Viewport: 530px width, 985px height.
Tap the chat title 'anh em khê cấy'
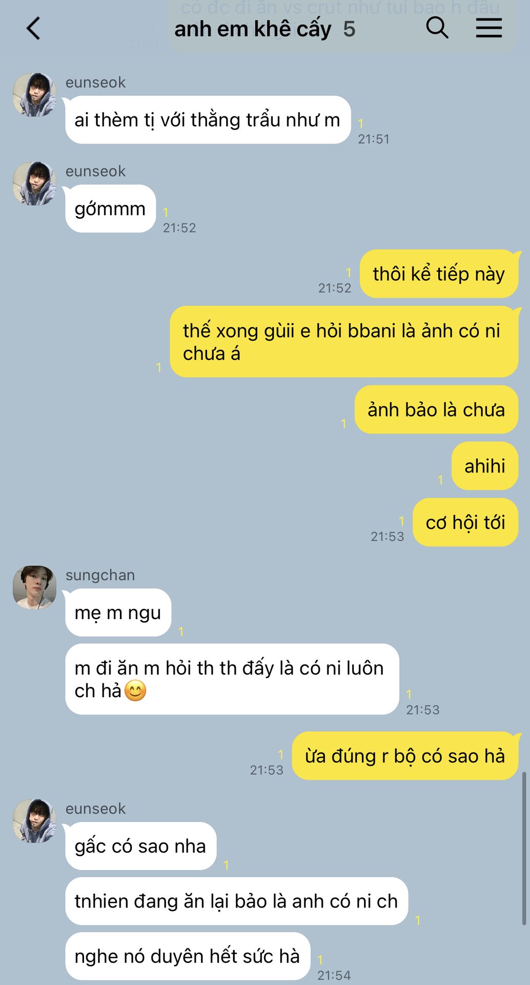coord(253,29)
